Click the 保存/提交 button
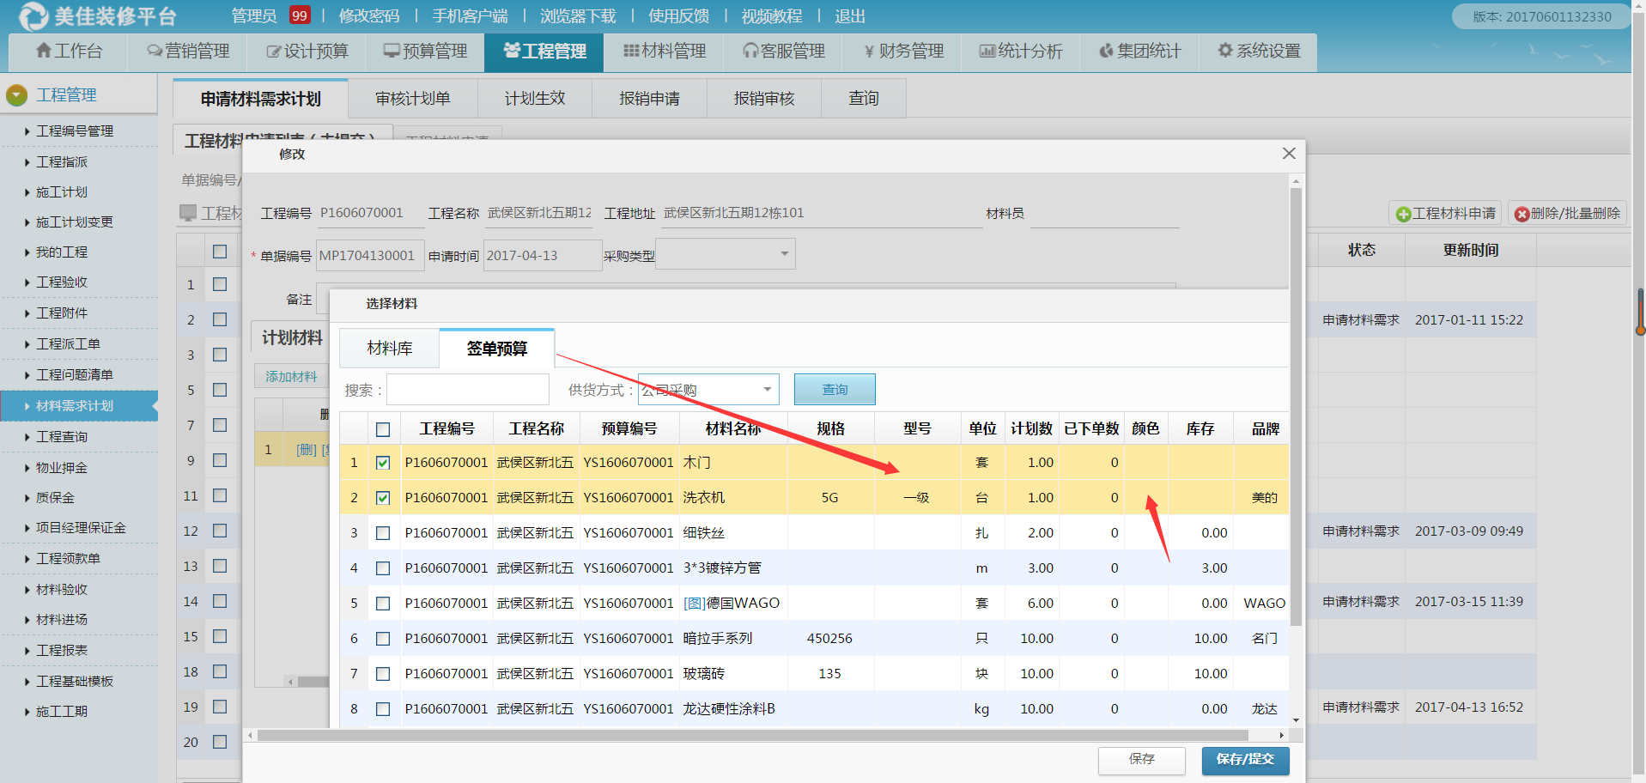This screenshot has height=783, width=1646. click(x=1244, y=760)
